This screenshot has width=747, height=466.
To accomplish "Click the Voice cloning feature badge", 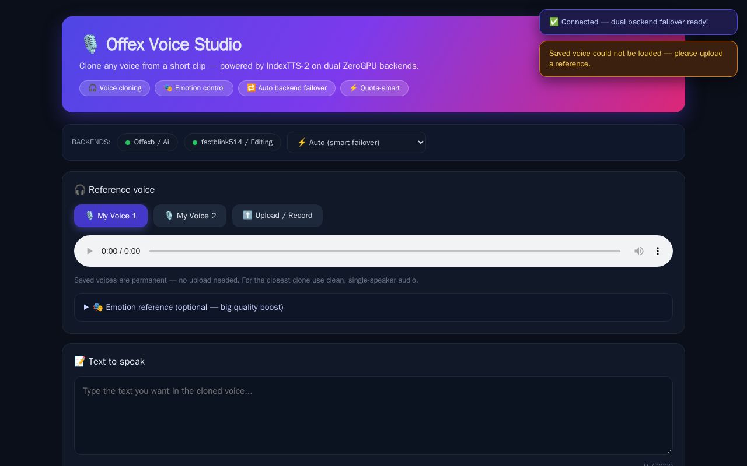I will 114,88.
